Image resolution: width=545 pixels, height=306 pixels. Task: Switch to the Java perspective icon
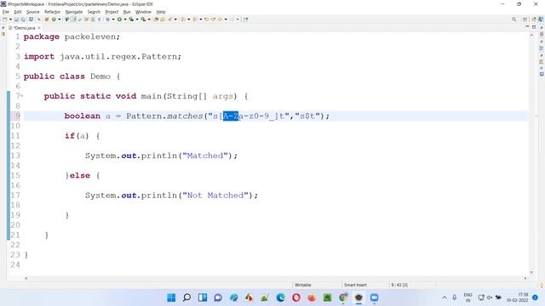click(x=541, y=20)
